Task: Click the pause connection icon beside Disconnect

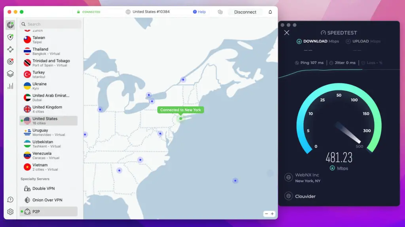Action: click(x=220, y=12)
